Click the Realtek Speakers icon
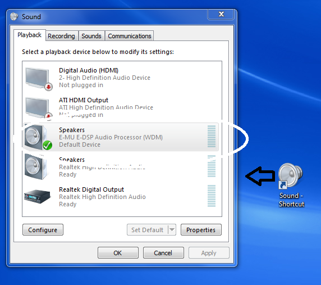This screenshot has height=285, width=321. [x=36, y=167]
